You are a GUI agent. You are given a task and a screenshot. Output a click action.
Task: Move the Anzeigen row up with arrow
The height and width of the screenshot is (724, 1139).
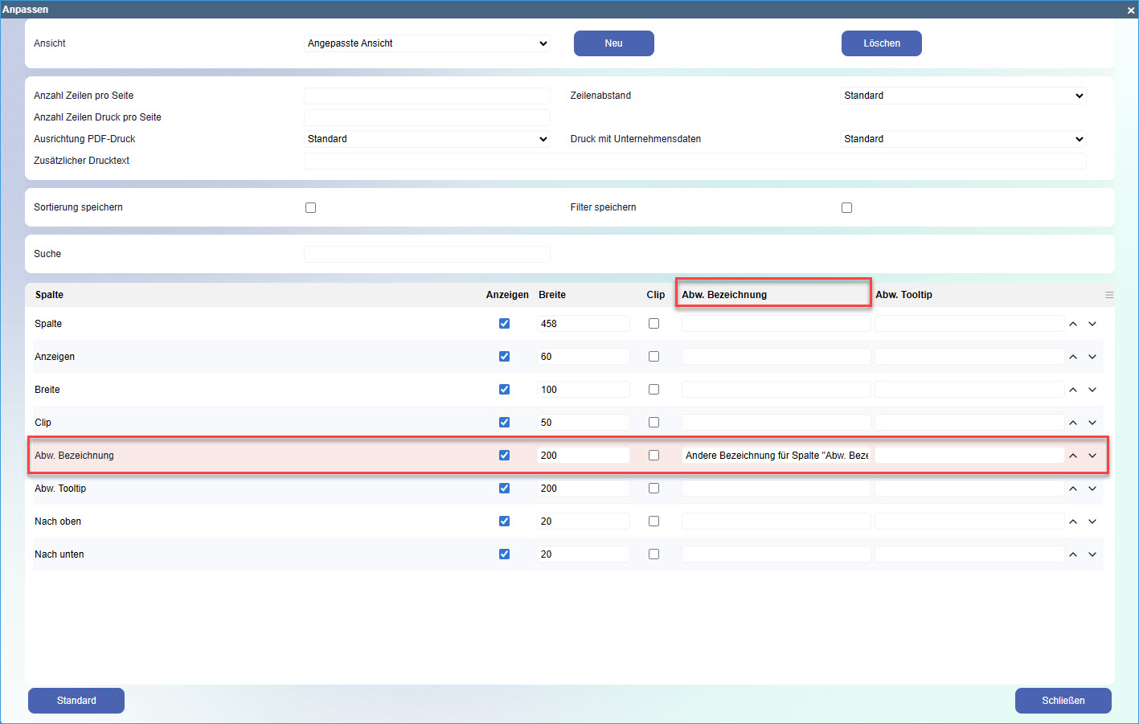1072,357
